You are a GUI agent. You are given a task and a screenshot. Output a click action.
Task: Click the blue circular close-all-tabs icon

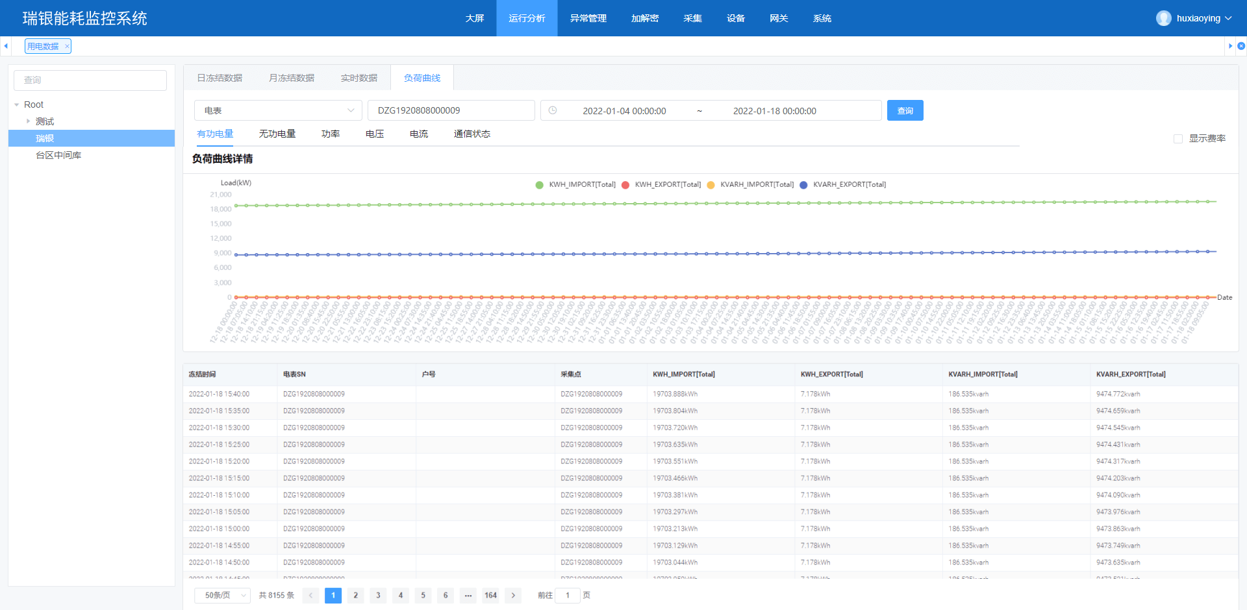tap(1241, 46)
